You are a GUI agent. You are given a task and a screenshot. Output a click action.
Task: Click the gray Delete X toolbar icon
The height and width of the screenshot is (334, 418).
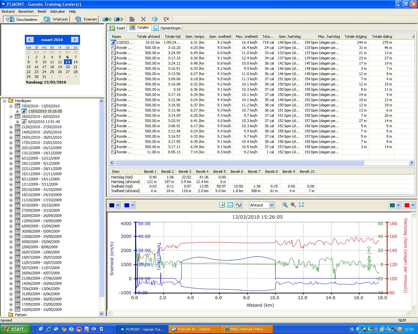click(143, 19)
